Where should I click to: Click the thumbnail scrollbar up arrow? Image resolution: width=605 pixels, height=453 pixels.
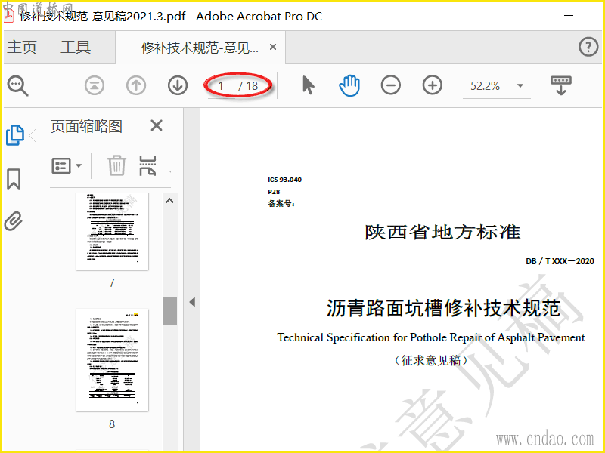tap(169, 201)
